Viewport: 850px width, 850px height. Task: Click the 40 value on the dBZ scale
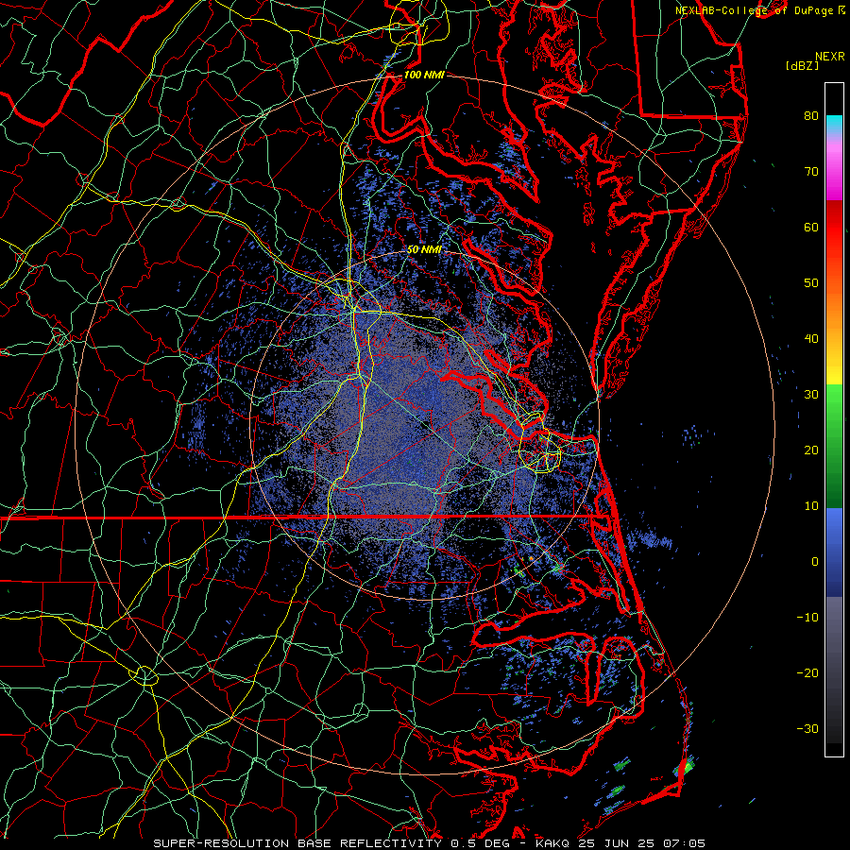click(x=811, y=339)
